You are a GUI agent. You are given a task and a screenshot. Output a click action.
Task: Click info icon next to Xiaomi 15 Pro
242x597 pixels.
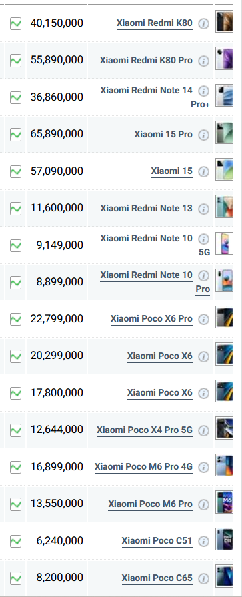point(204,135)
